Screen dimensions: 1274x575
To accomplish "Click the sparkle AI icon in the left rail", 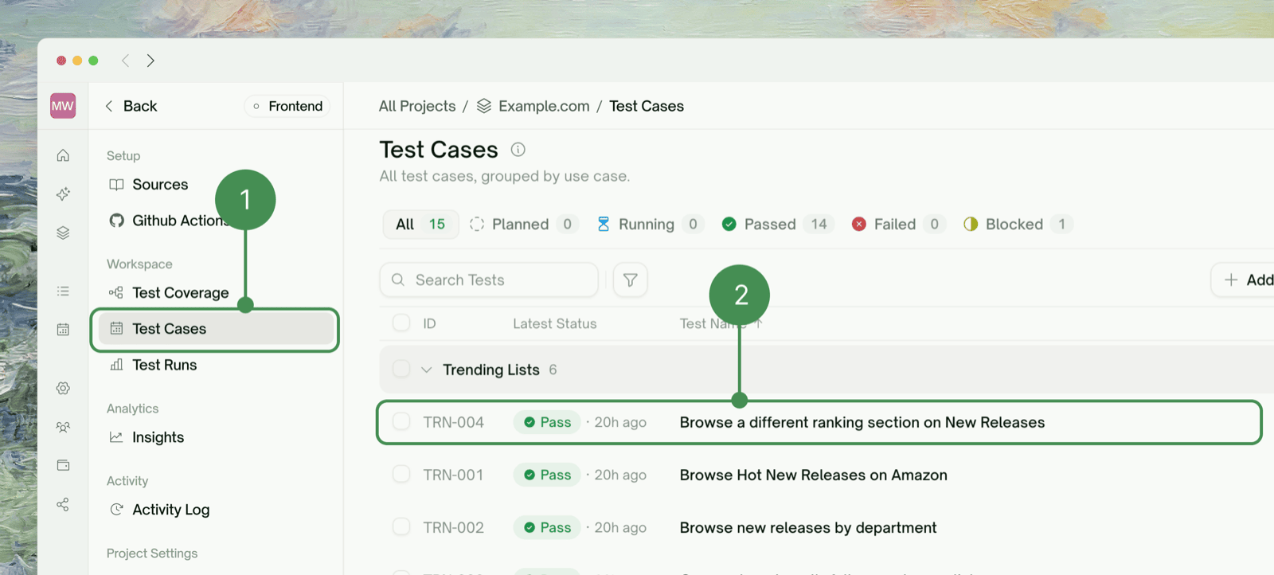I will [63, 194].
